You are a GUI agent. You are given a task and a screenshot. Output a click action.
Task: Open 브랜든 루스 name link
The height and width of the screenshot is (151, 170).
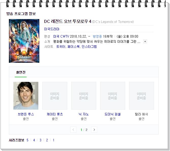tap(26, 114)
